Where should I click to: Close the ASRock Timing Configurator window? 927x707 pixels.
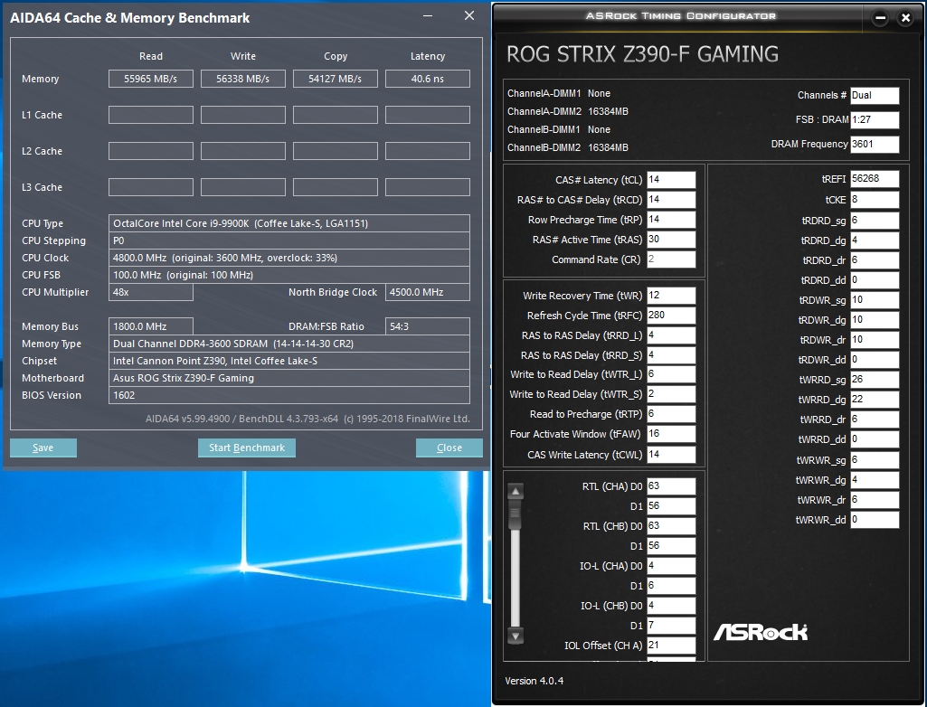(905, 18)
